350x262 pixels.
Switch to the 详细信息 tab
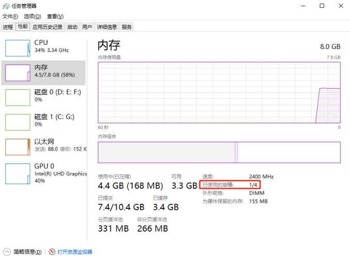pos(107,27)
